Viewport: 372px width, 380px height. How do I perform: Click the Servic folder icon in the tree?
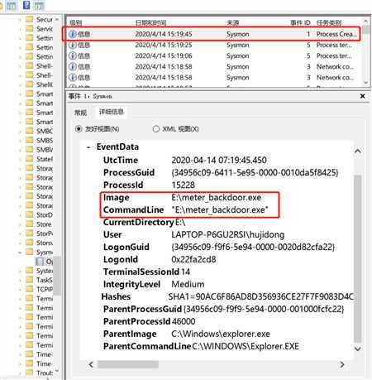(29, 28)
